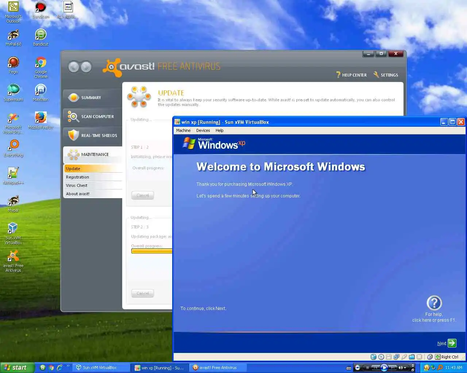Viewport: 467px width, 373px height.
Task: Select the Sun xVM VirtualBox desktop icon
Action: click(13, 233)
